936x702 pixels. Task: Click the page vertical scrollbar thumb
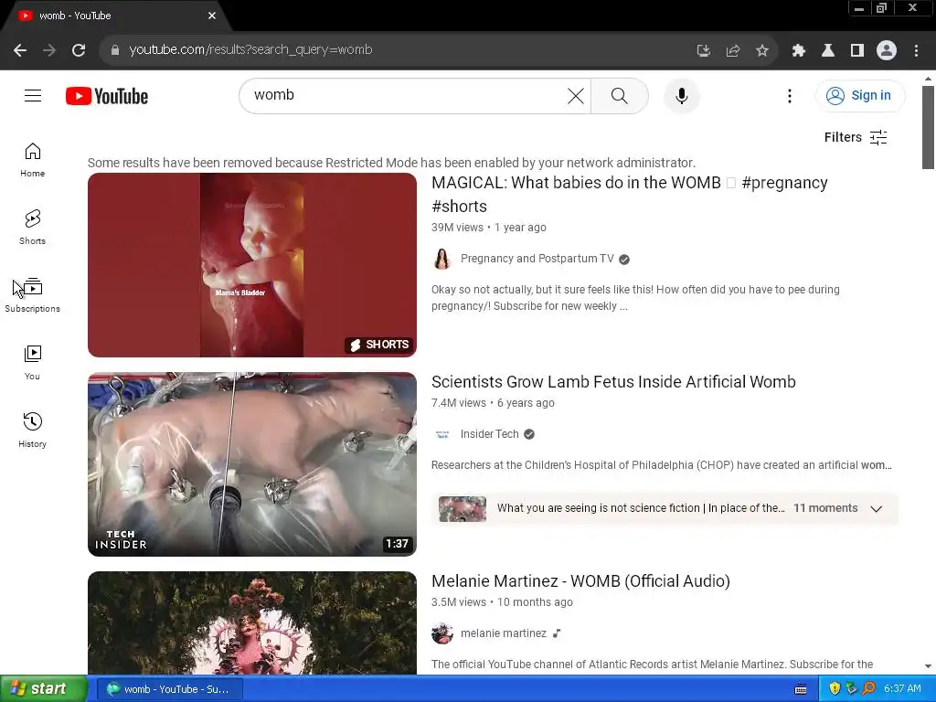pyautogui.click(x=928, y=126)
